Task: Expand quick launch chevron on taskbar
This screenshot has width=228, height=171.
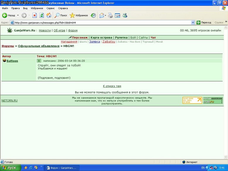Action: point(41,167)
